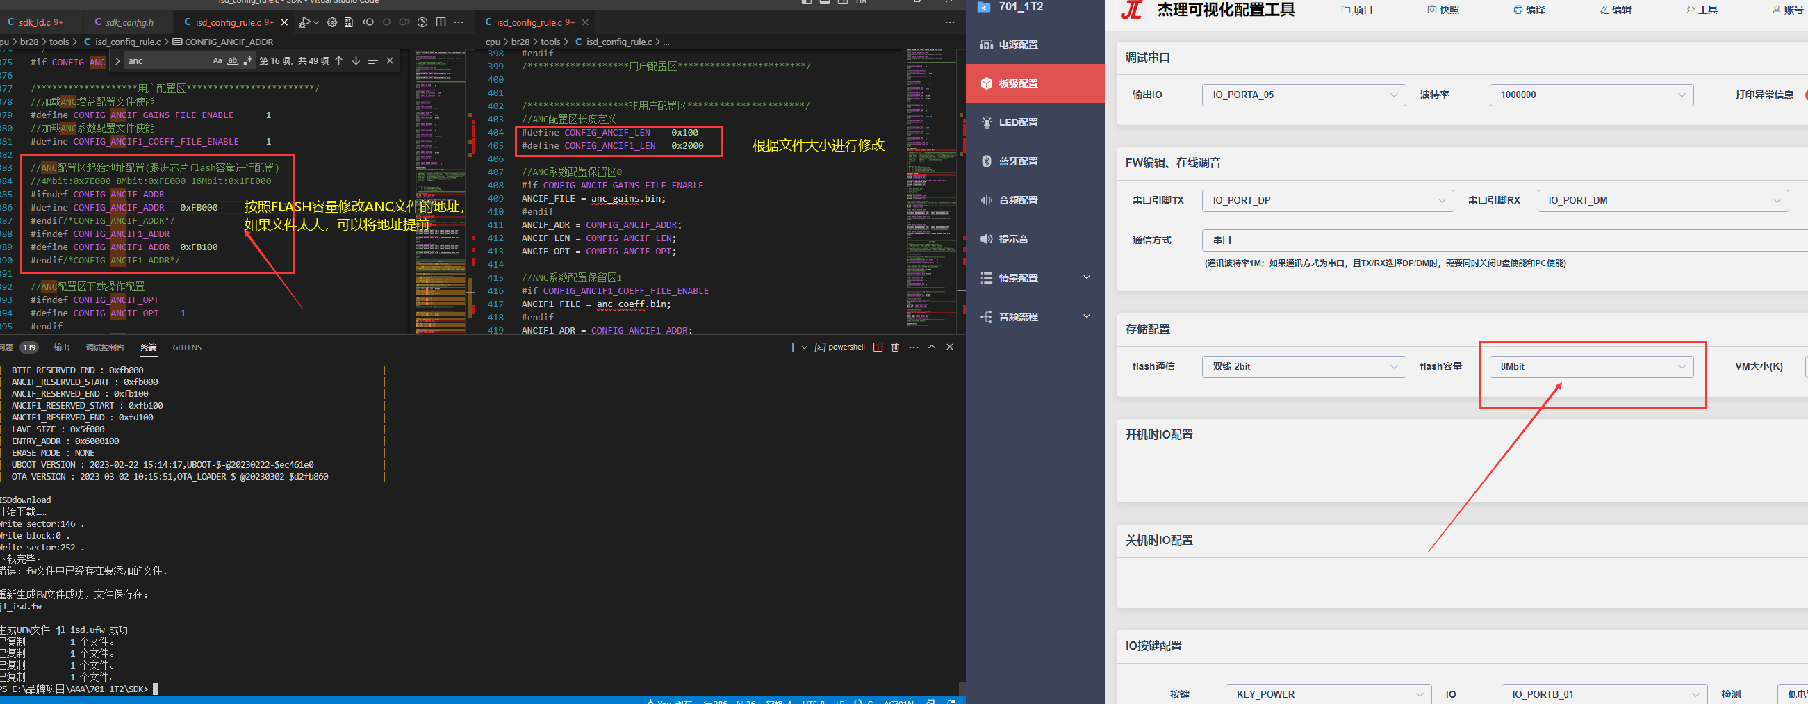Go to previous match in find widget
Image resolution: width=1808 pixels, height=704 pixels.
pos(339,61)
